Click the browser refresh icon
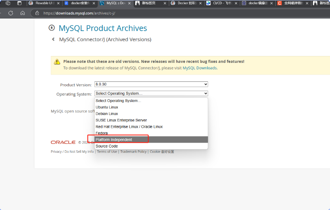Viewport: 330px width, 210px height. tap(11, 13)
